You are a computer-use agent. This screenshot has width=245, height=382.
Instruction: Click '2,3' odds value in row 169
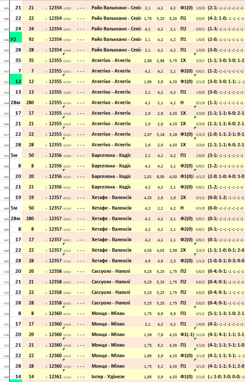tap(173, 261)
